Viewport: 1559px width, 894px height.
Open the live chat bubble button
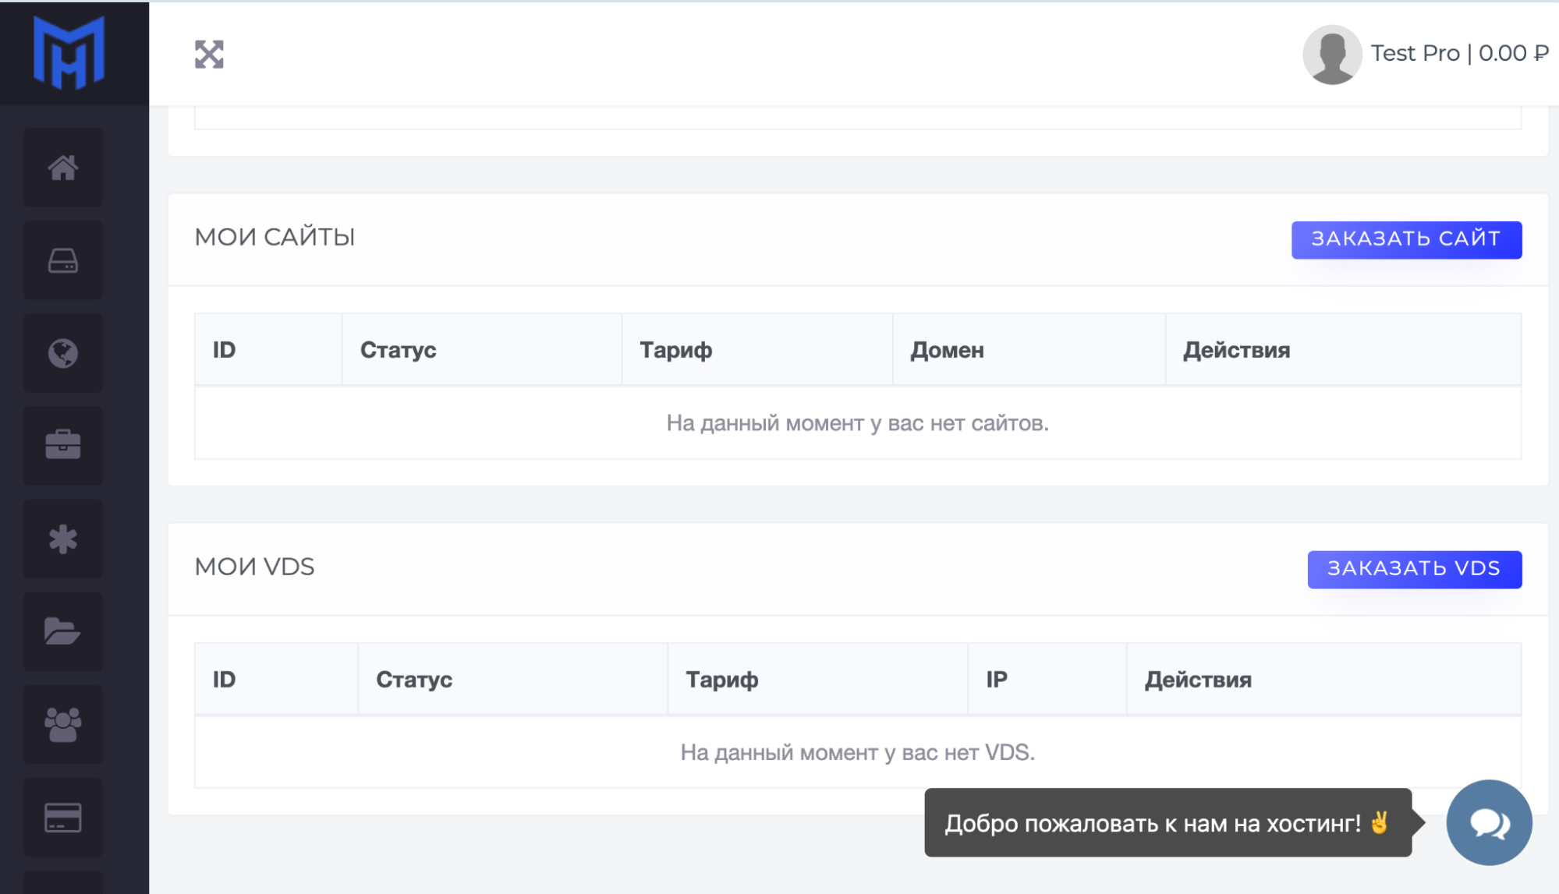(x=1488, y=822)
